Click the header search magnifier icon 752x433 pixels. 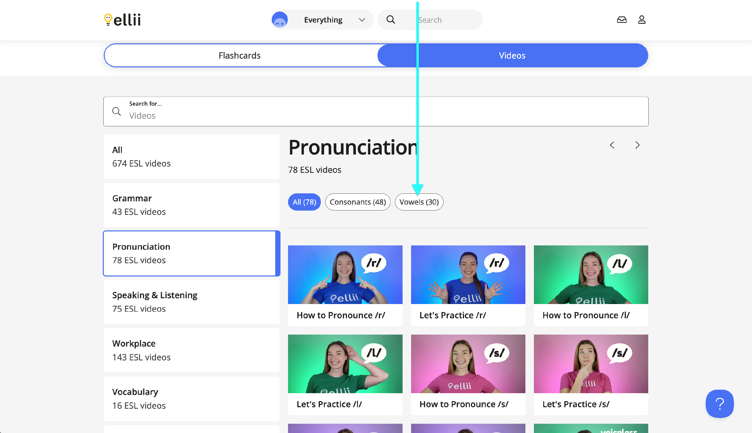pos(391,20)
